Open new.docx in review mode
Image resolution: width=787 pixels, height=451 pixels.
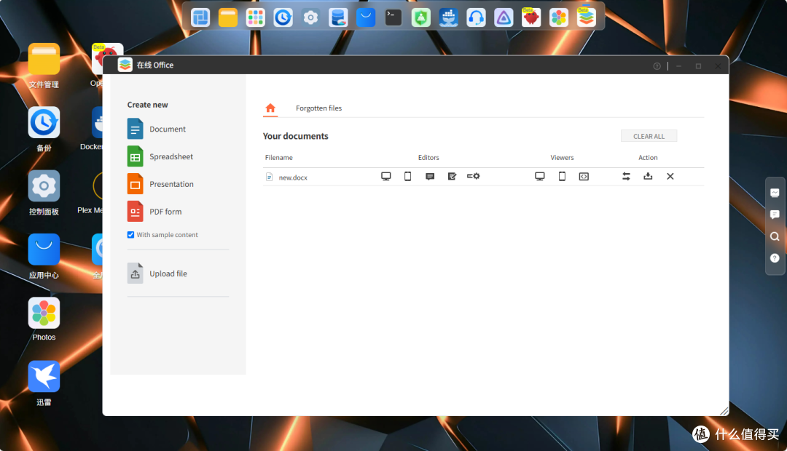(452, 176)
